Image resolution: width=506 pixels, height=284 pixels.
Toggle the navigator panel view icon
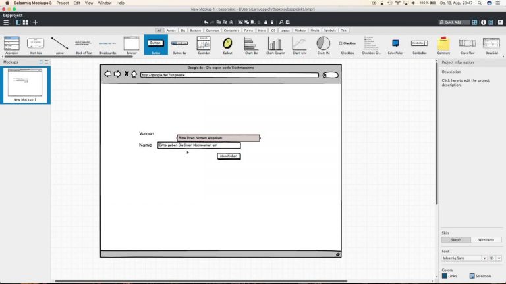click(18, 22)
